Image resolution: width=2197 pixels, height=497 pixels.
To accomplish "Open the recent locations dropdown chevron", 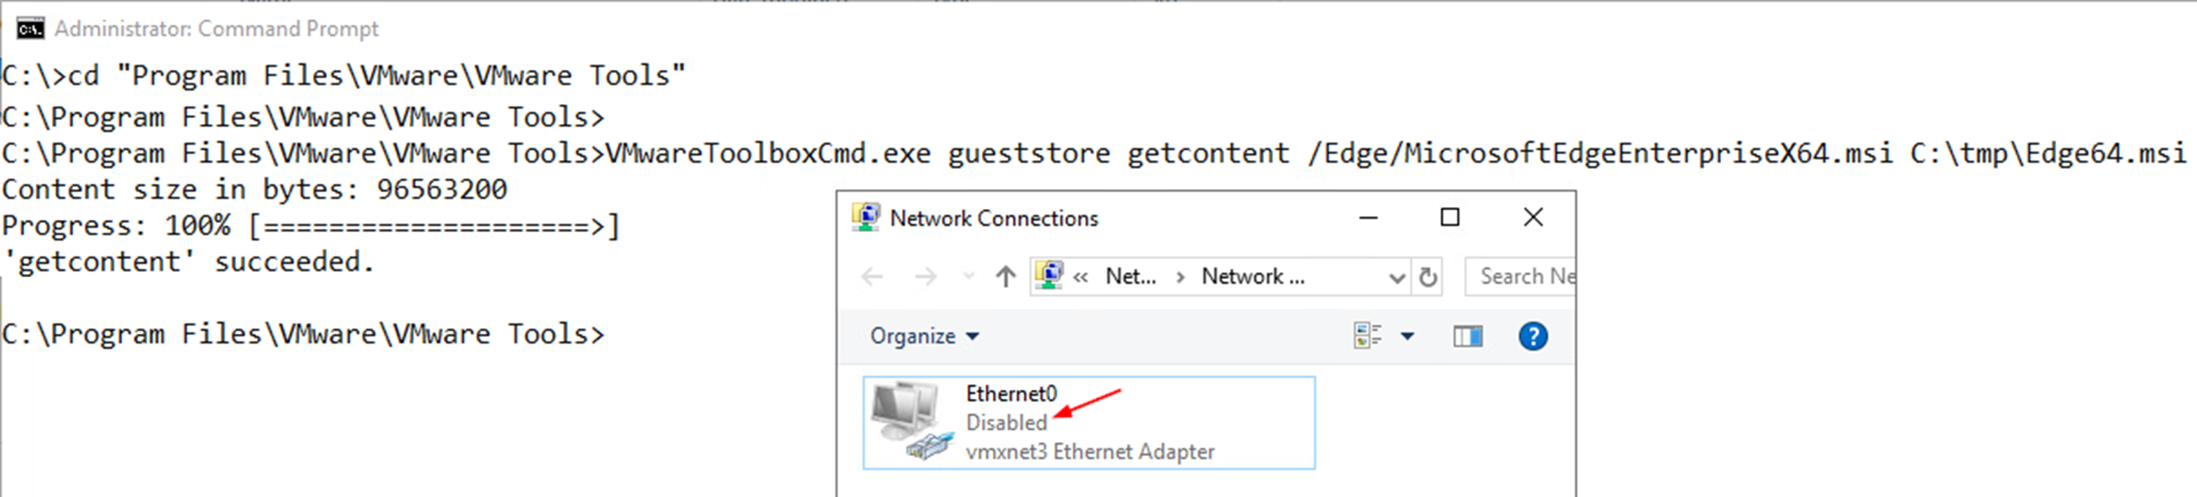I will pos(968,276).
